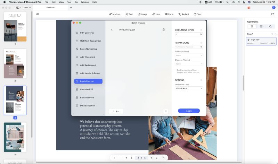Image resolution: width=278 pixels, height=164 pixels.
Task: Open the Form tool
Action: point(169,14)
